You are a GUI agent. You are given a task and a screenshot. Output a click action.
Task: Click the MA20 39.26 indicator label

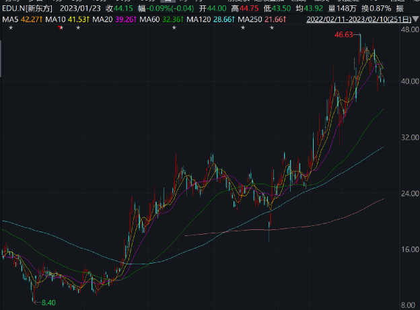point(114,20)
